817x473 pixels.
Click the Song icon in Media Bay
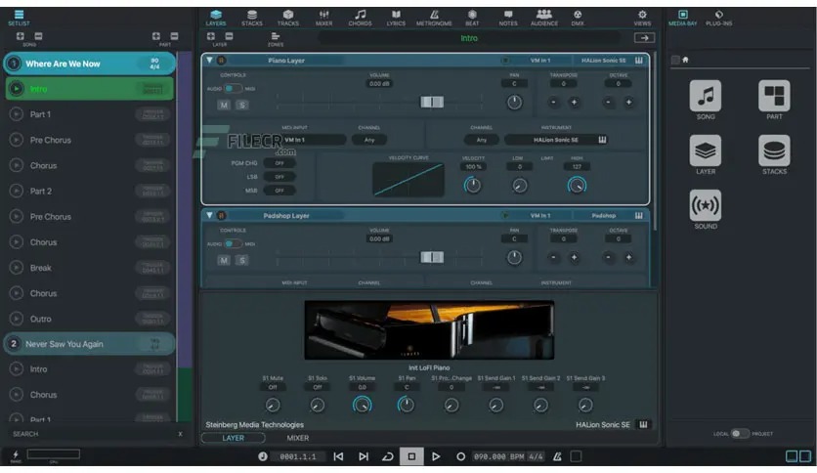pyautogui.click(x=705, y=102)
